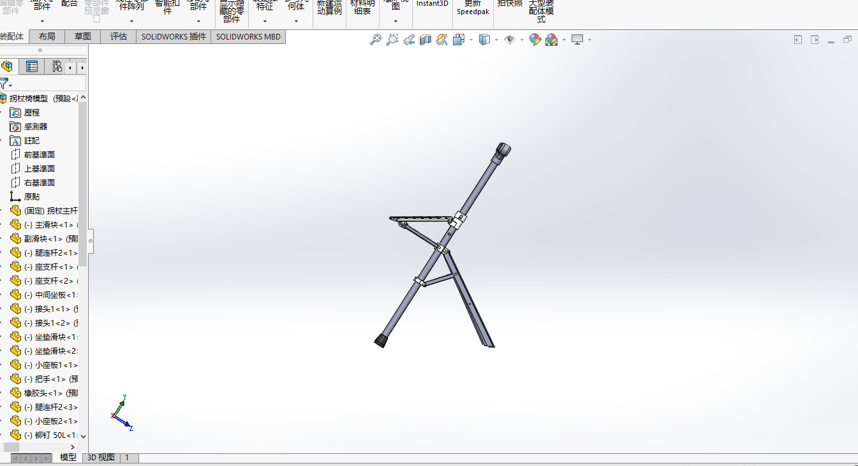858x466 pixels.
Task: Select the 中间坐板<1> tree item
Action: pos(50,295)
